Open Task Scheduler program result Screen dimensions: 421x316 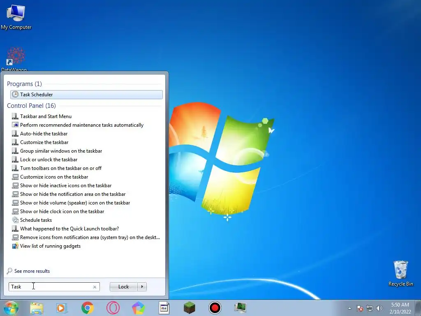pos(86,95)
